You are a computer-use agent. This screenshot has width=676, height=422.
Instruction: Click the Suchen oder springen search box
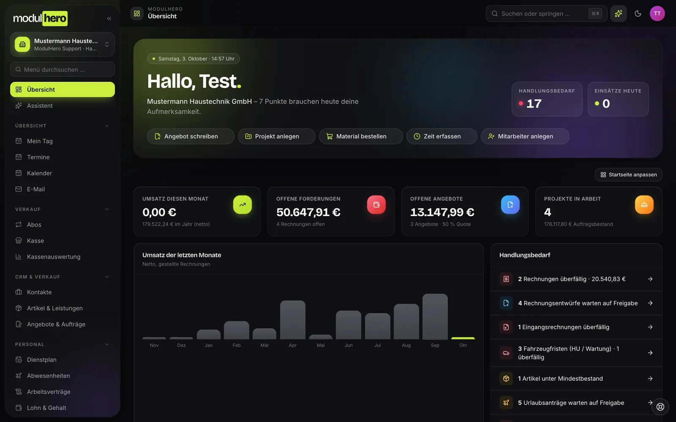point(546,14)
